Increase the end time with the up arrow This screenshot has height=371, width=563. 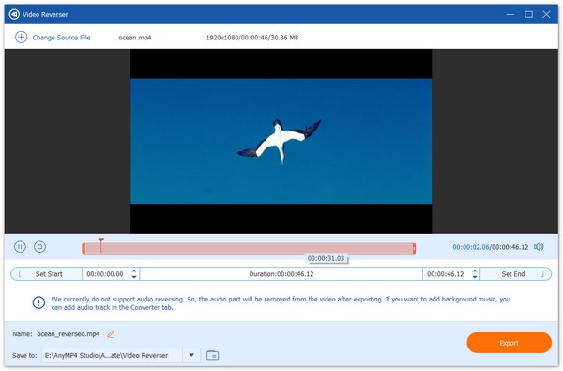474,271
